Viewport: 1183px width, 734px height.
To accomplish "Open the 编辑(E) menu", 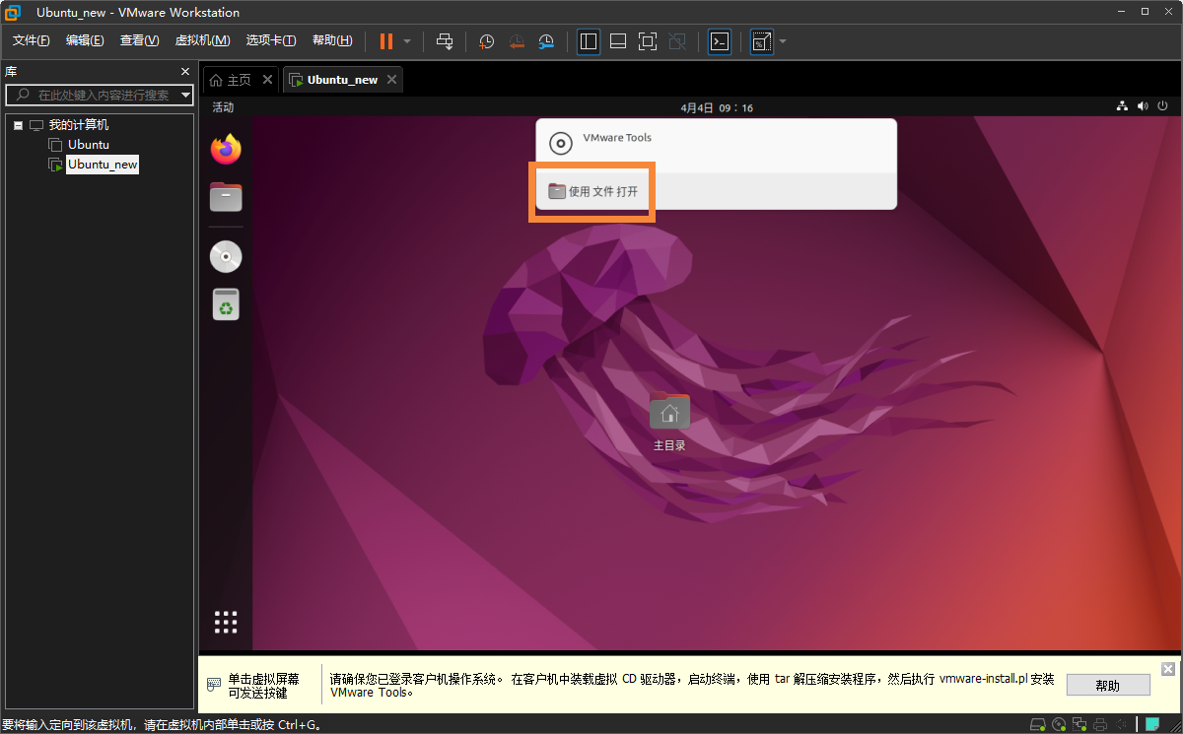I will (85, 40).
